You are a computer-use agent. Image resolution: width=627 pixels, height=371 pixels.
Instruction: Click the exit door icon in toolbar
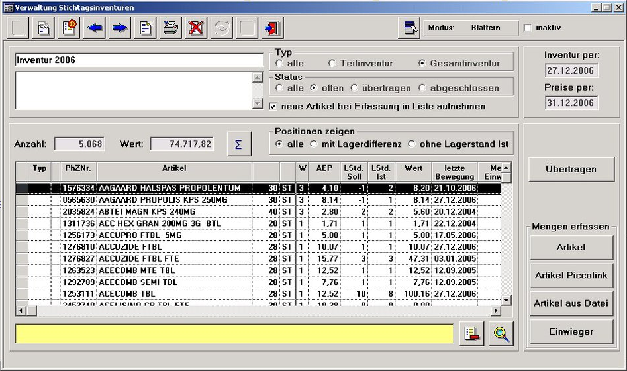[271, 28]
